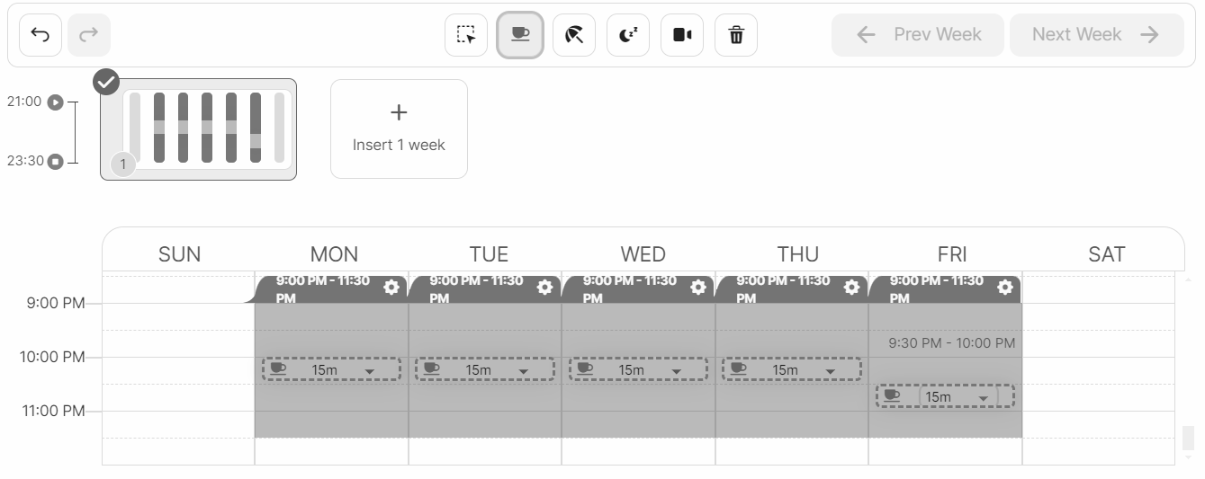Go to Next Week
Screen dimensions: 1205x479
pyautogui.click(x=1095, y=35)
